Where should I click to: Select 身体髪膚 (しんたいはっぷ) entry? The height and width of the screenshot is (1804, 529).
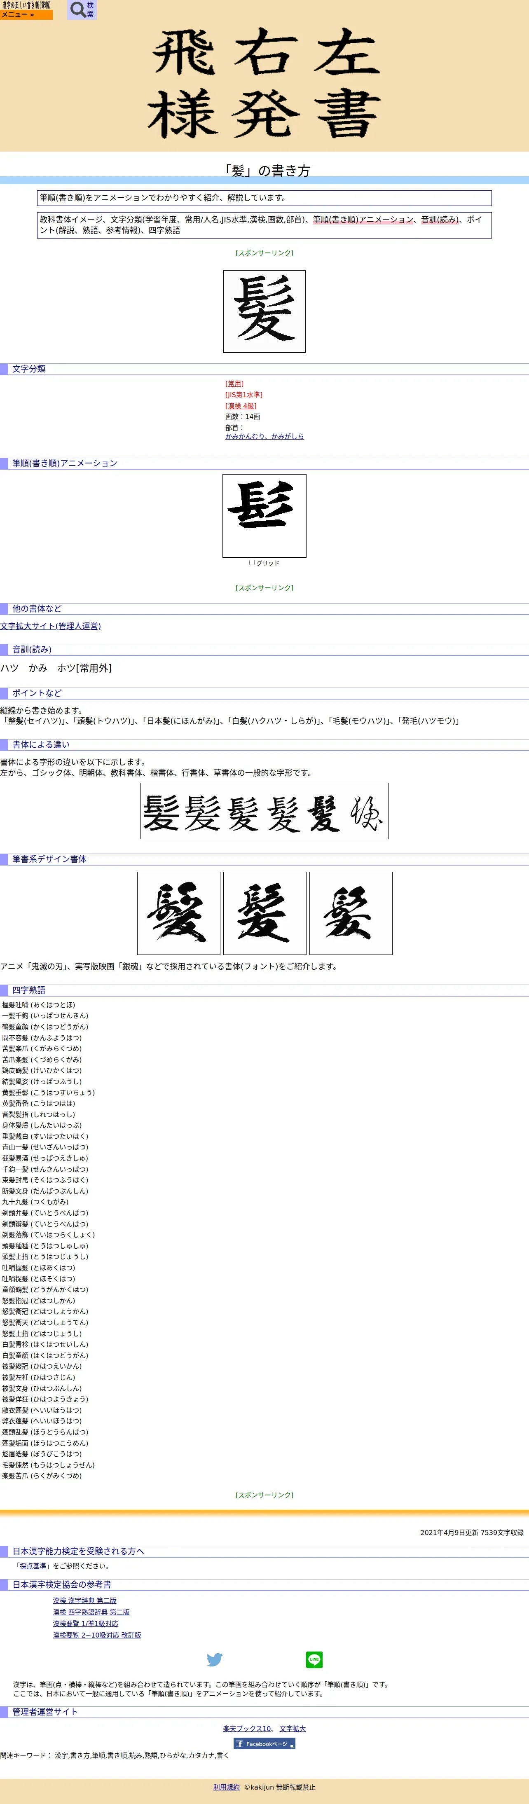click(x=42, y=1125)
